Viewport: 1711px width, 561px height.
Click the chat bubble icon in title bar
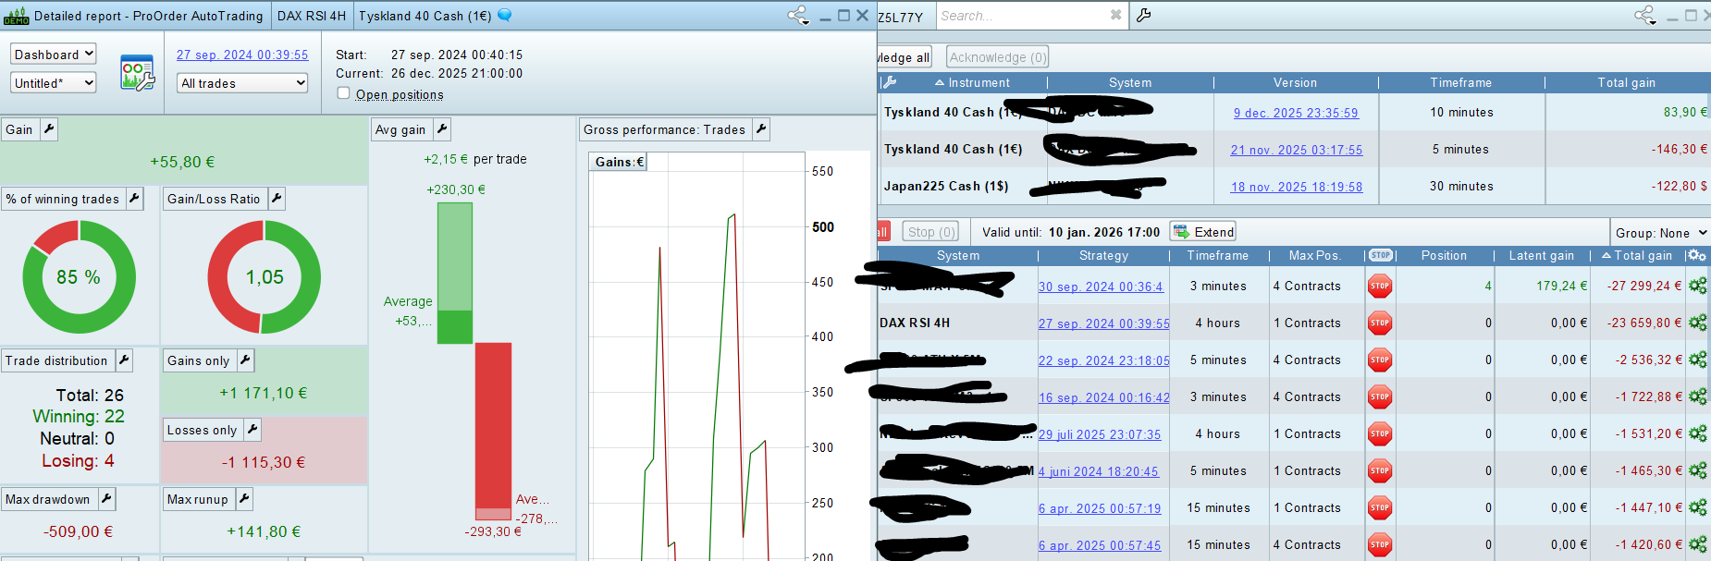pyautogui.click(x=505, y=15)
